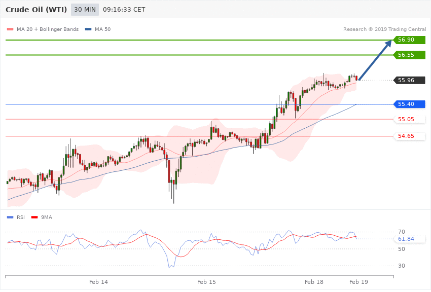Screen dimensions: 431x292
Task: Click the pink MA 20 color swatch
Action: tap(10, 29)
